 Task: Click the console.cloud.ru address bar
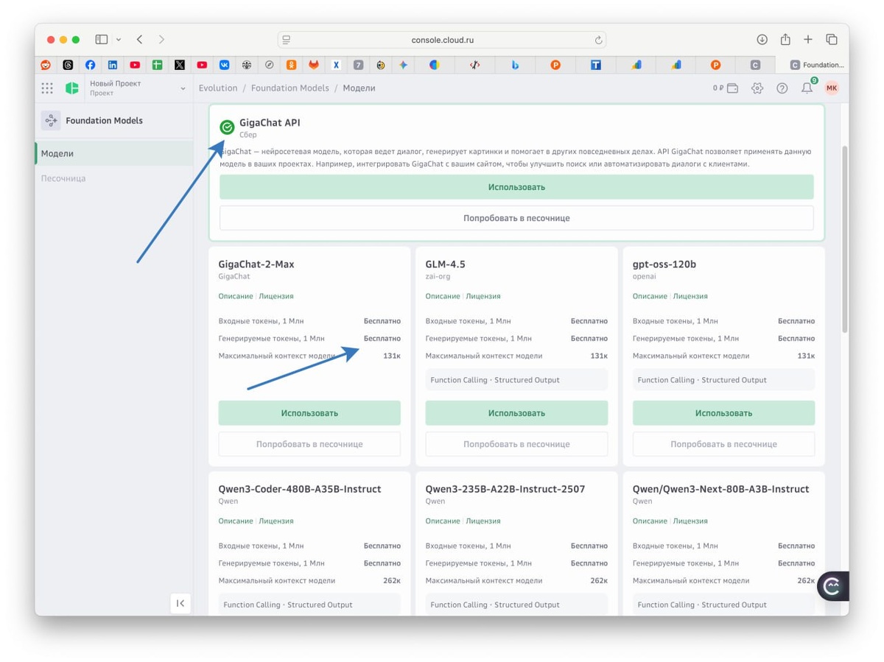point(442,40)
